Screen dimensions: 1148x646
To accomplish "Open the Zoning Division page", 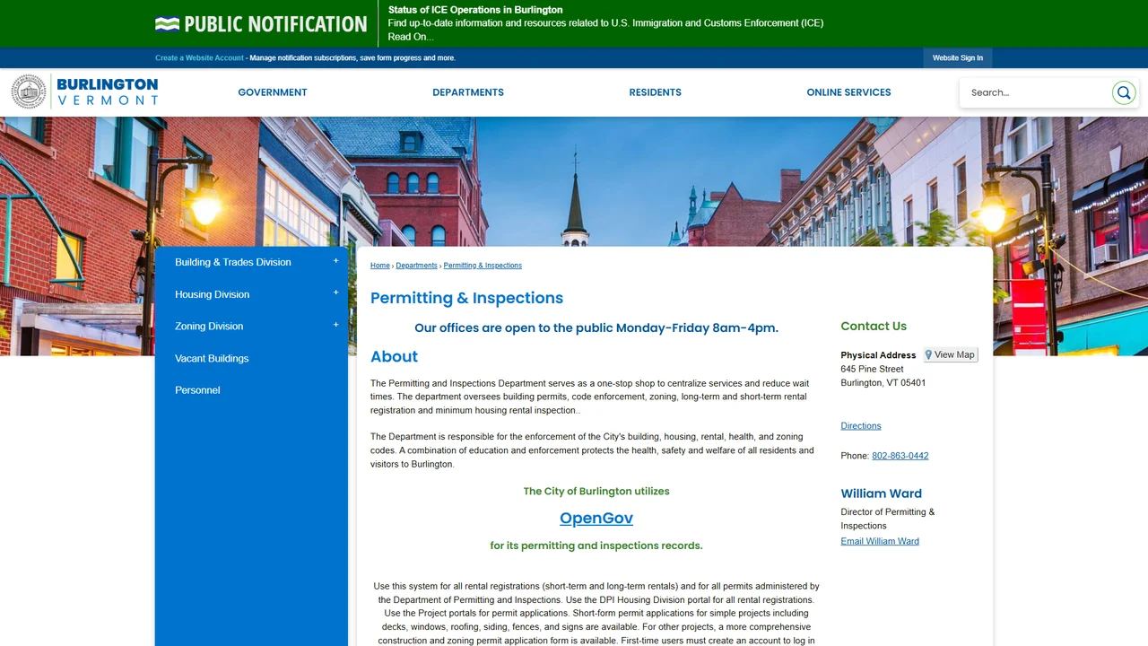I will pyautogui.click(x=209, y=327).
